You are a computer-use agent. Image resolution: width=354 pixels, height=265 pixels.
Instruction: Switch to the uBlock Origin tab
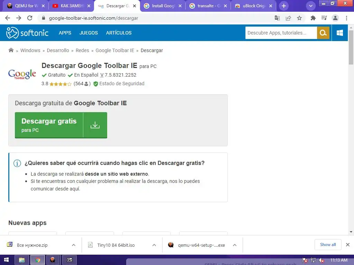click(253, 6)
